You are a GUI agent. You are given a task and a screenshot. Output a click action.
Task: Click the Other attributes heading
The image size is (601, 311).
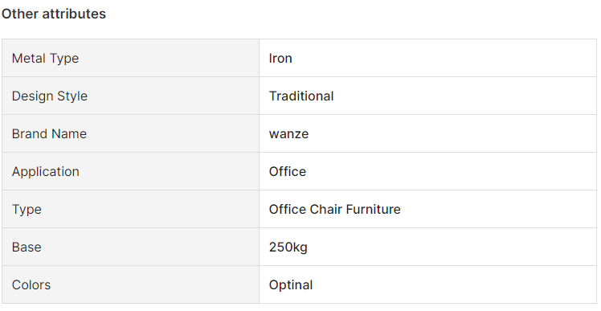54,14
